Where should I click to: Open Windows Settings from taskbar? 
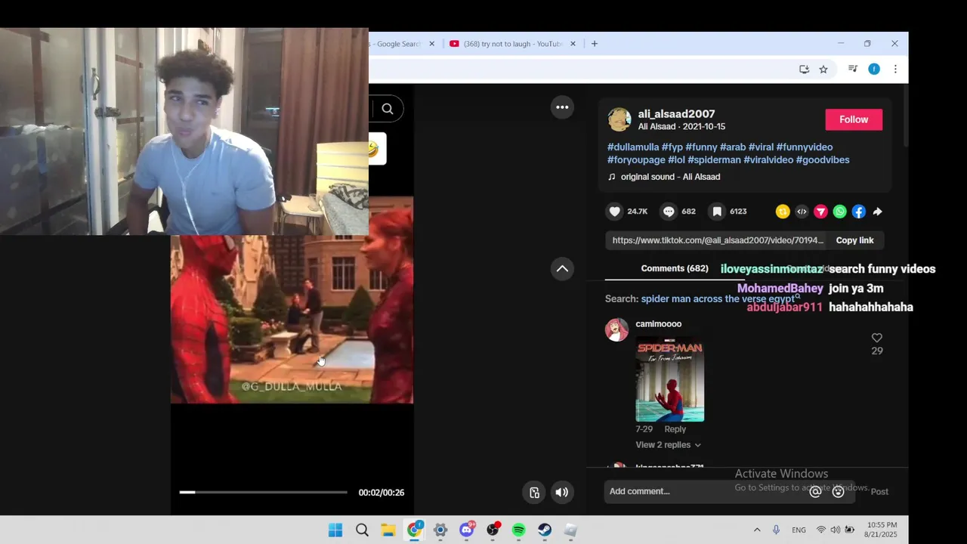click(x=440, y=530)
